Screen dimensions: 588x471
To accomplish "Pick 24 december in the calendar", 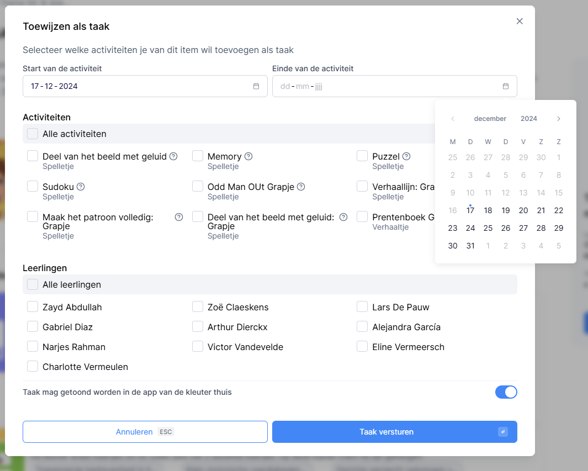I will point(470,228).
